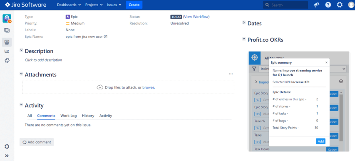Viewport: 355px width, 161px height.
Task: Click the Unresolved resolution value
Action: 179,23
